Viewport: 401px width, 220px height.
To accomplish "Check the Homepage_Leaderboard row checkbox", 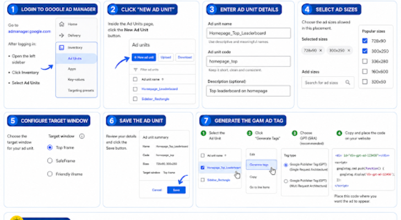I will tap(136, 89).
